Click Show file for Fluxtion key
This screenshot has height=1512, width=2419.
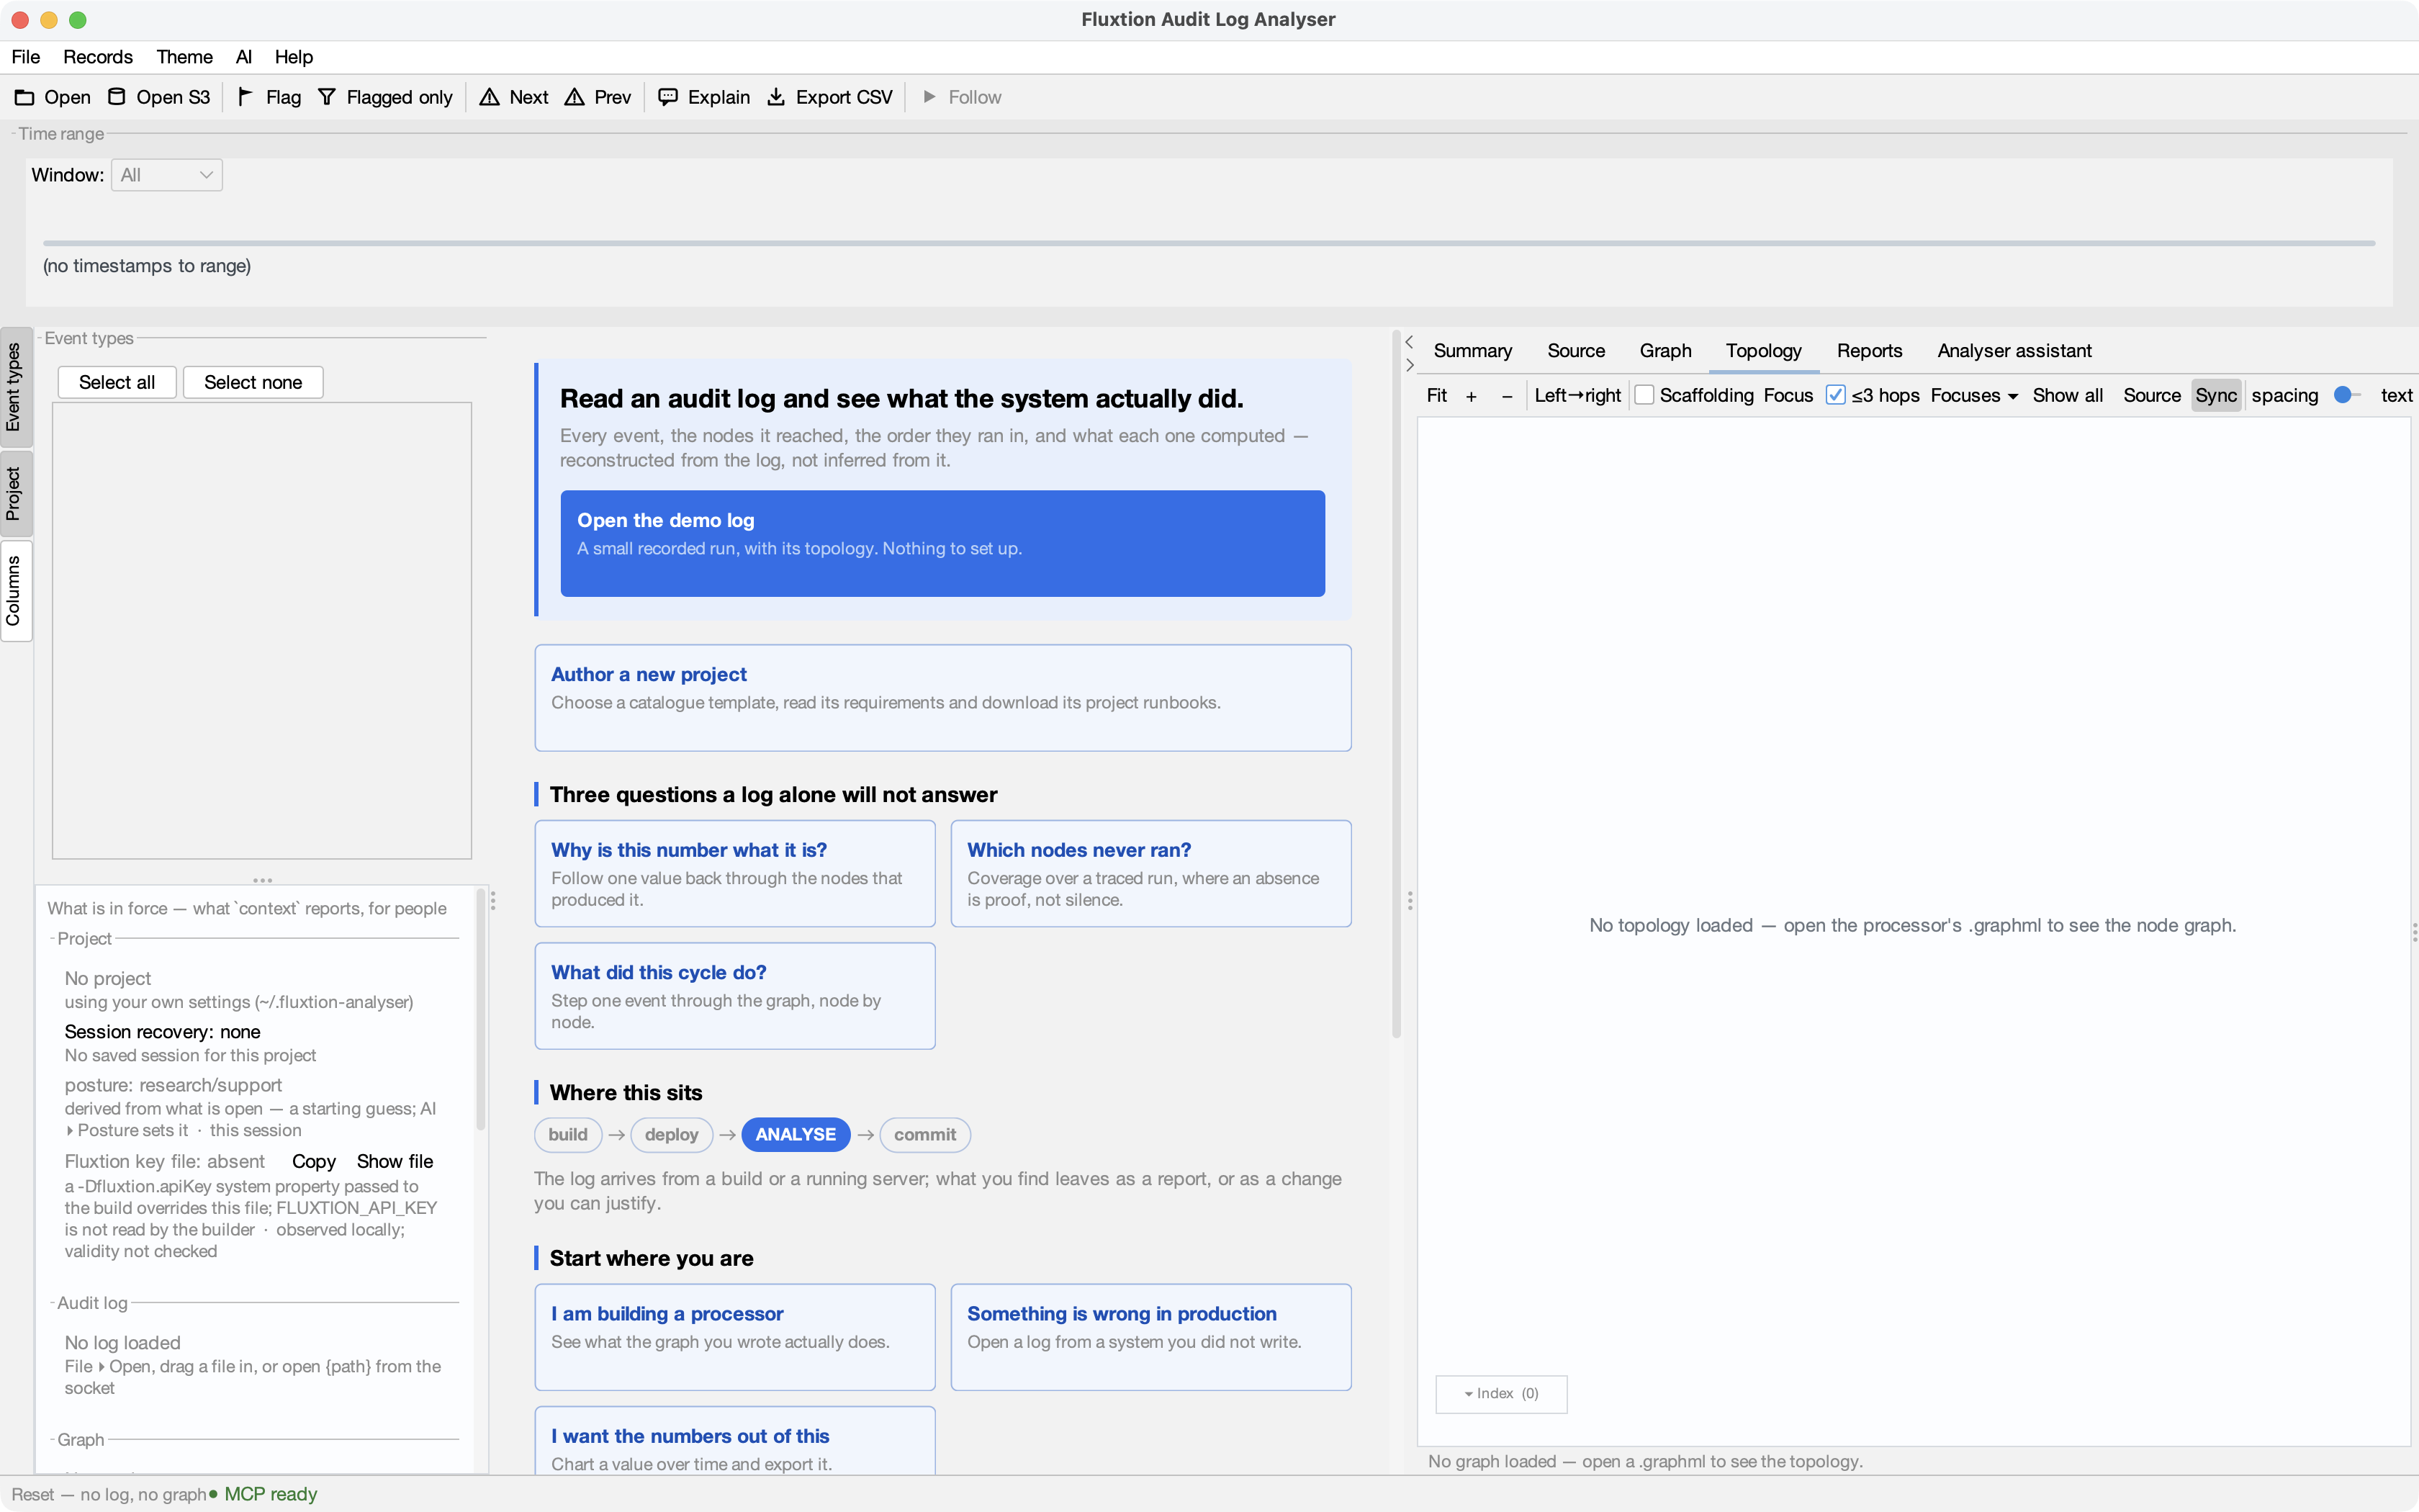tap(395, 1162)
